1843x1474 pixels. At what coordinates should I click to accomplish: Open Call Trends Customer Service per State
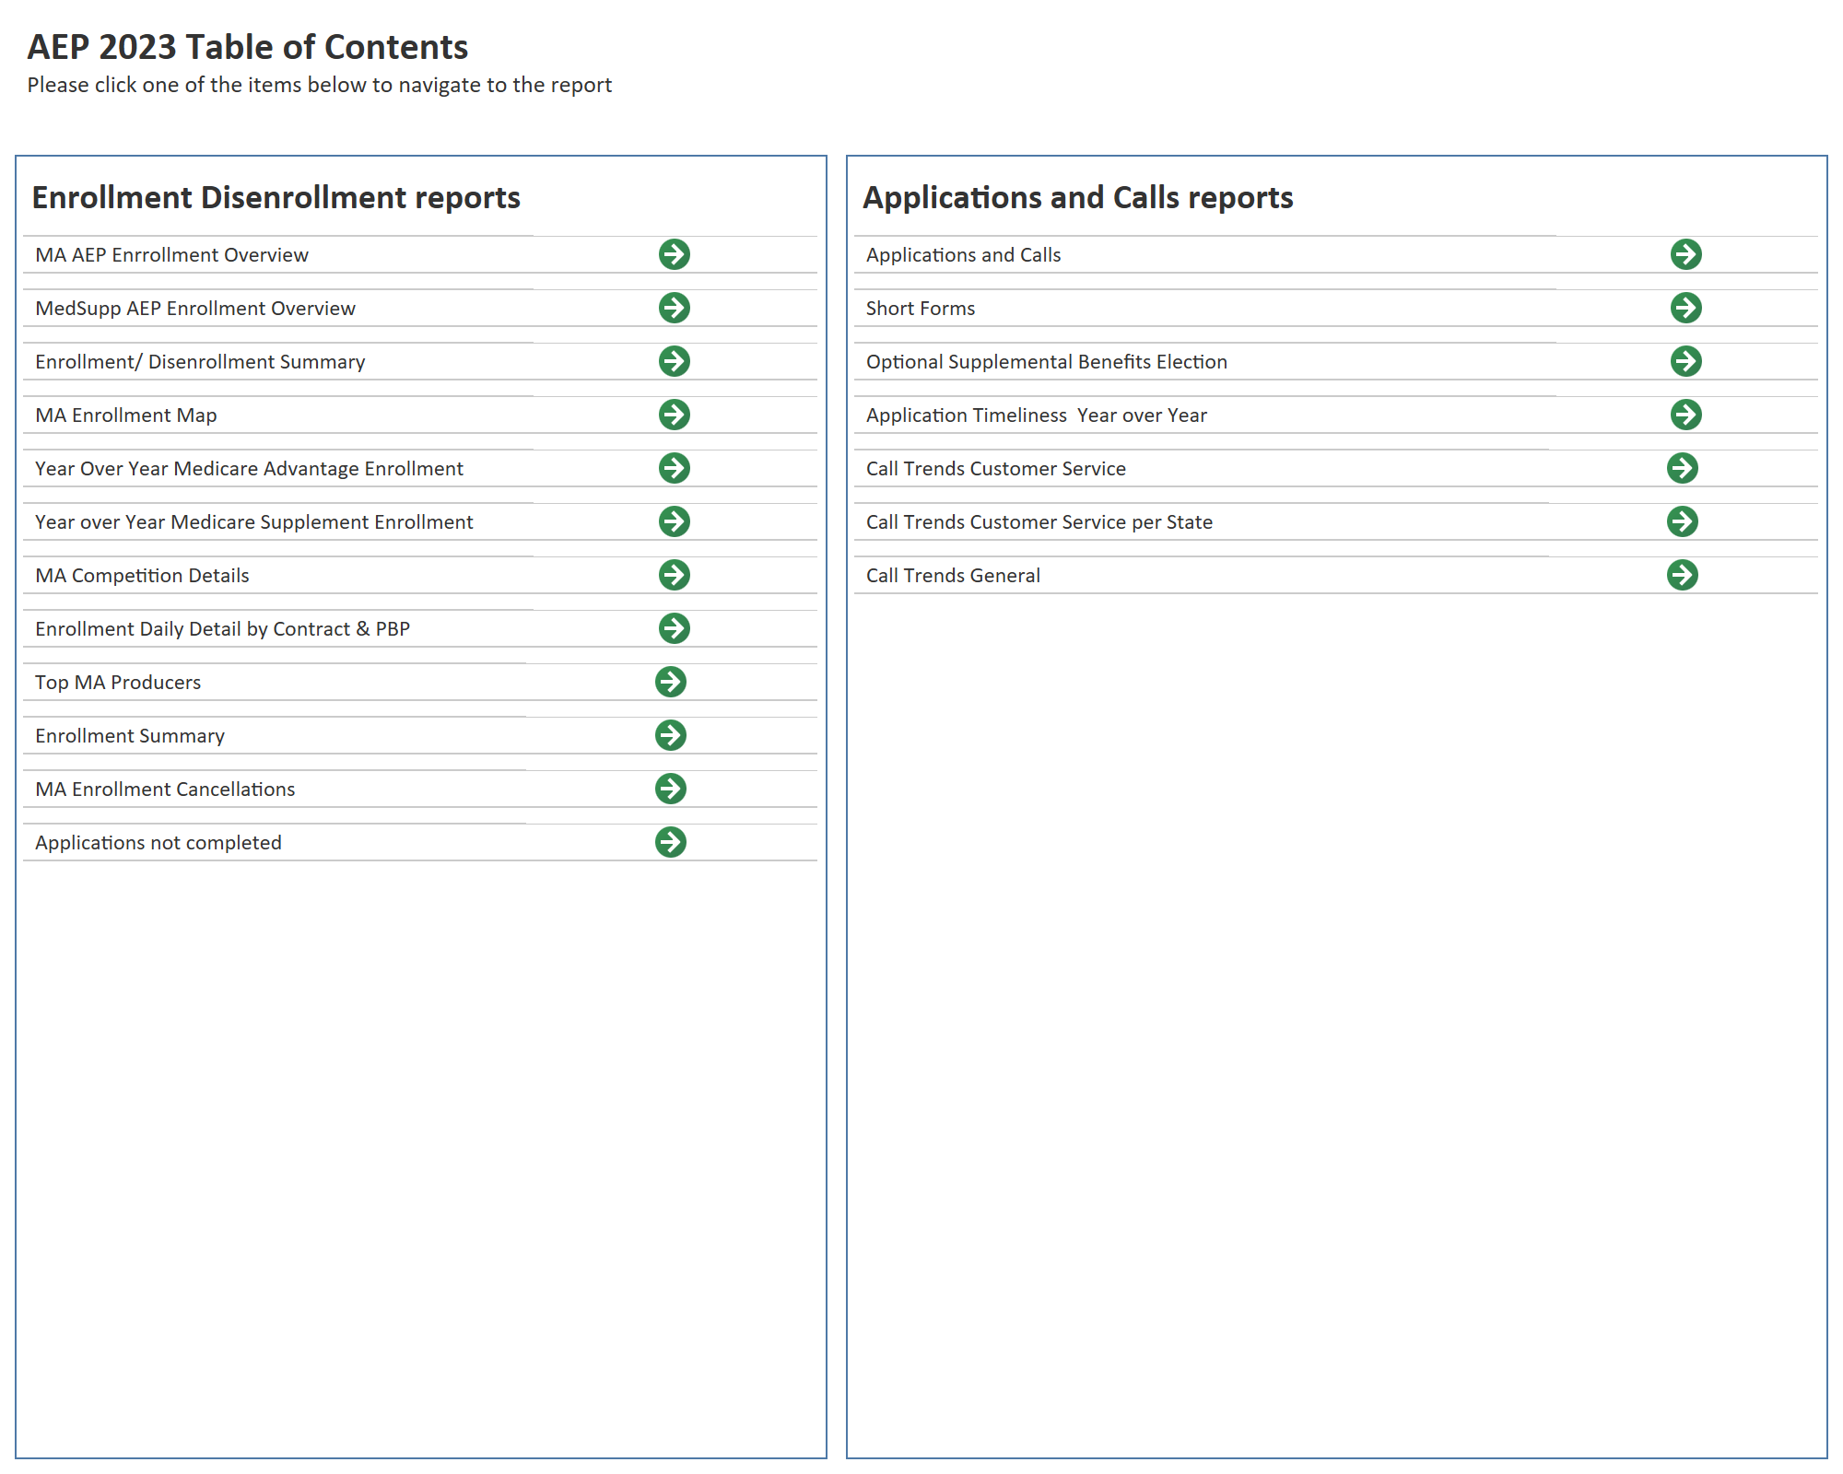coord(1039,522)
